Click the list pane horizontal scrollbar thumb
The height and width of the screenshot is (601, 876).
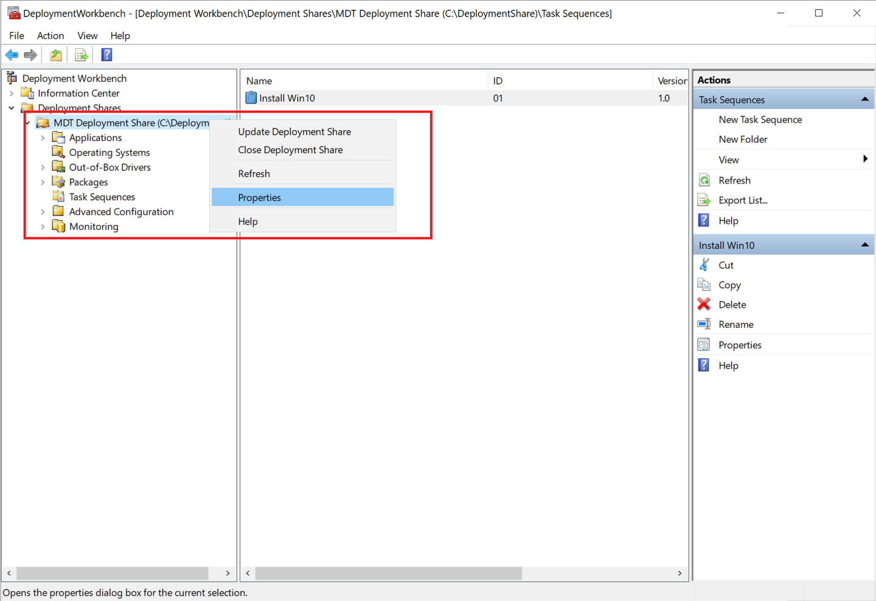[x=389, y=573]
